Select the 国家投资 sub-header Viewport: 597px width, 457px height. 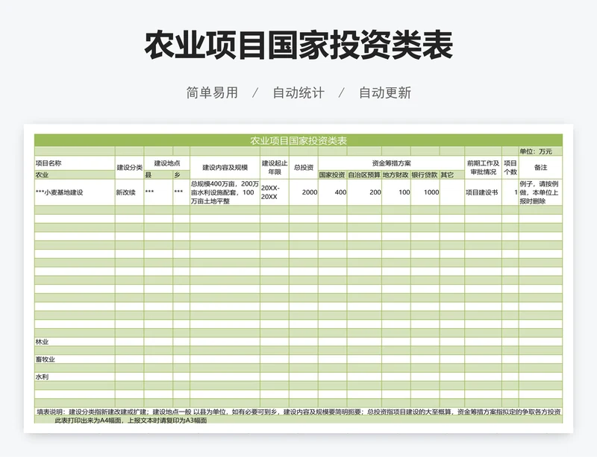pos(332,175)
